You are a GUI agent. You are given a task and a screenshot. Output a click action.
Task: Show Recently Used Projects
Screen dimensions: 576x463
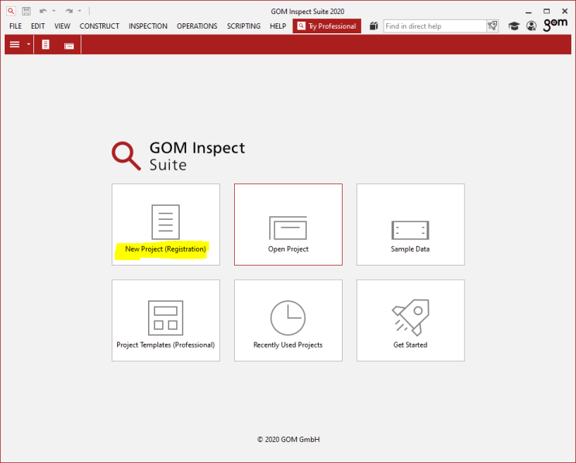coord(288,321)
